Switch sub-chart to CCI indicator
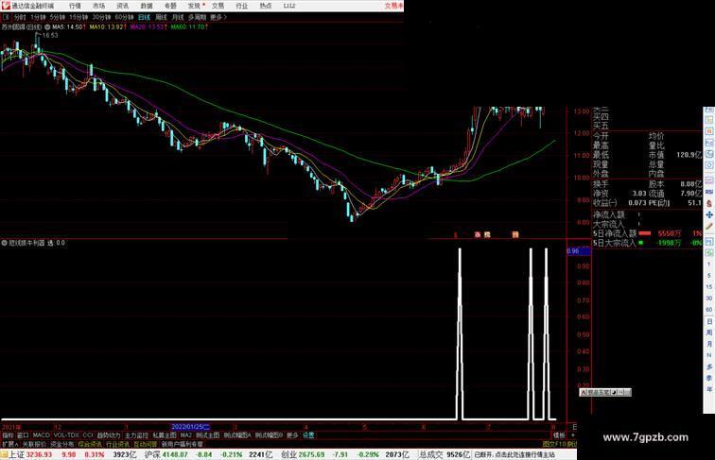Screen dimensions: 715x460 88,435
